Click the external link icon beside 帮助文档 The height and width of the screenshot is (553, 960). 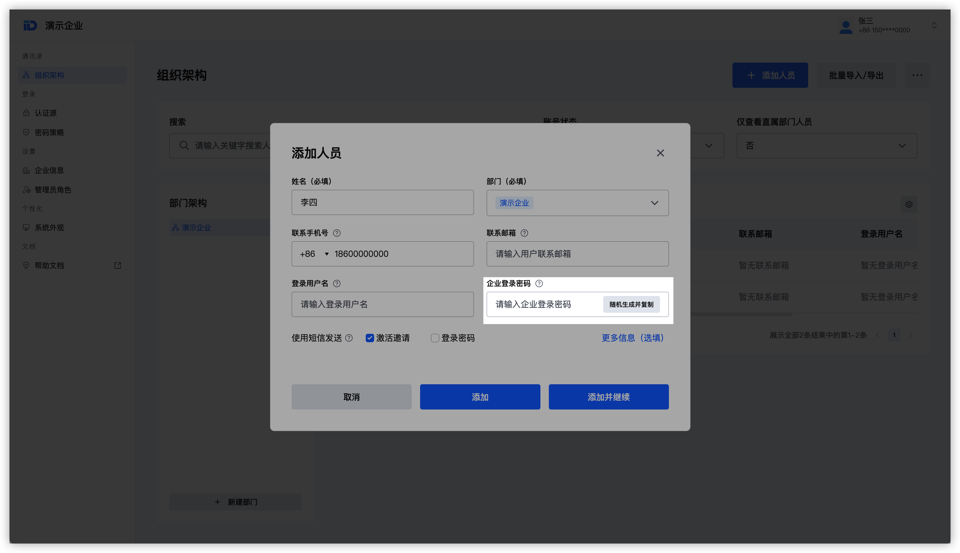coord(118,265)
